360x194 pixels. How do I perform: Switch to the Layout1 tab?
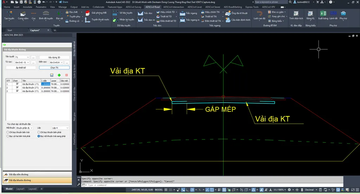(20, 189)
